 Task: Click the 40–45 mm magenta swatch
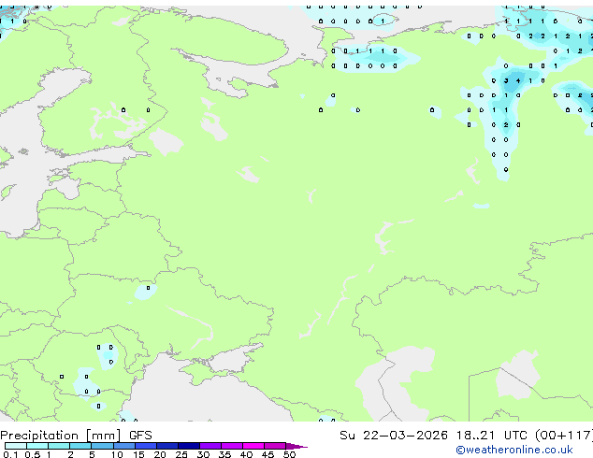253,446
